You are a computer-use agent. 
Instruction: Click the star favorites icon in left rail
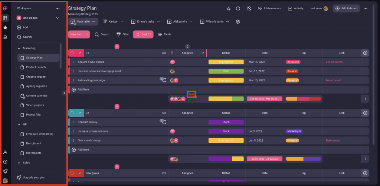5,27
